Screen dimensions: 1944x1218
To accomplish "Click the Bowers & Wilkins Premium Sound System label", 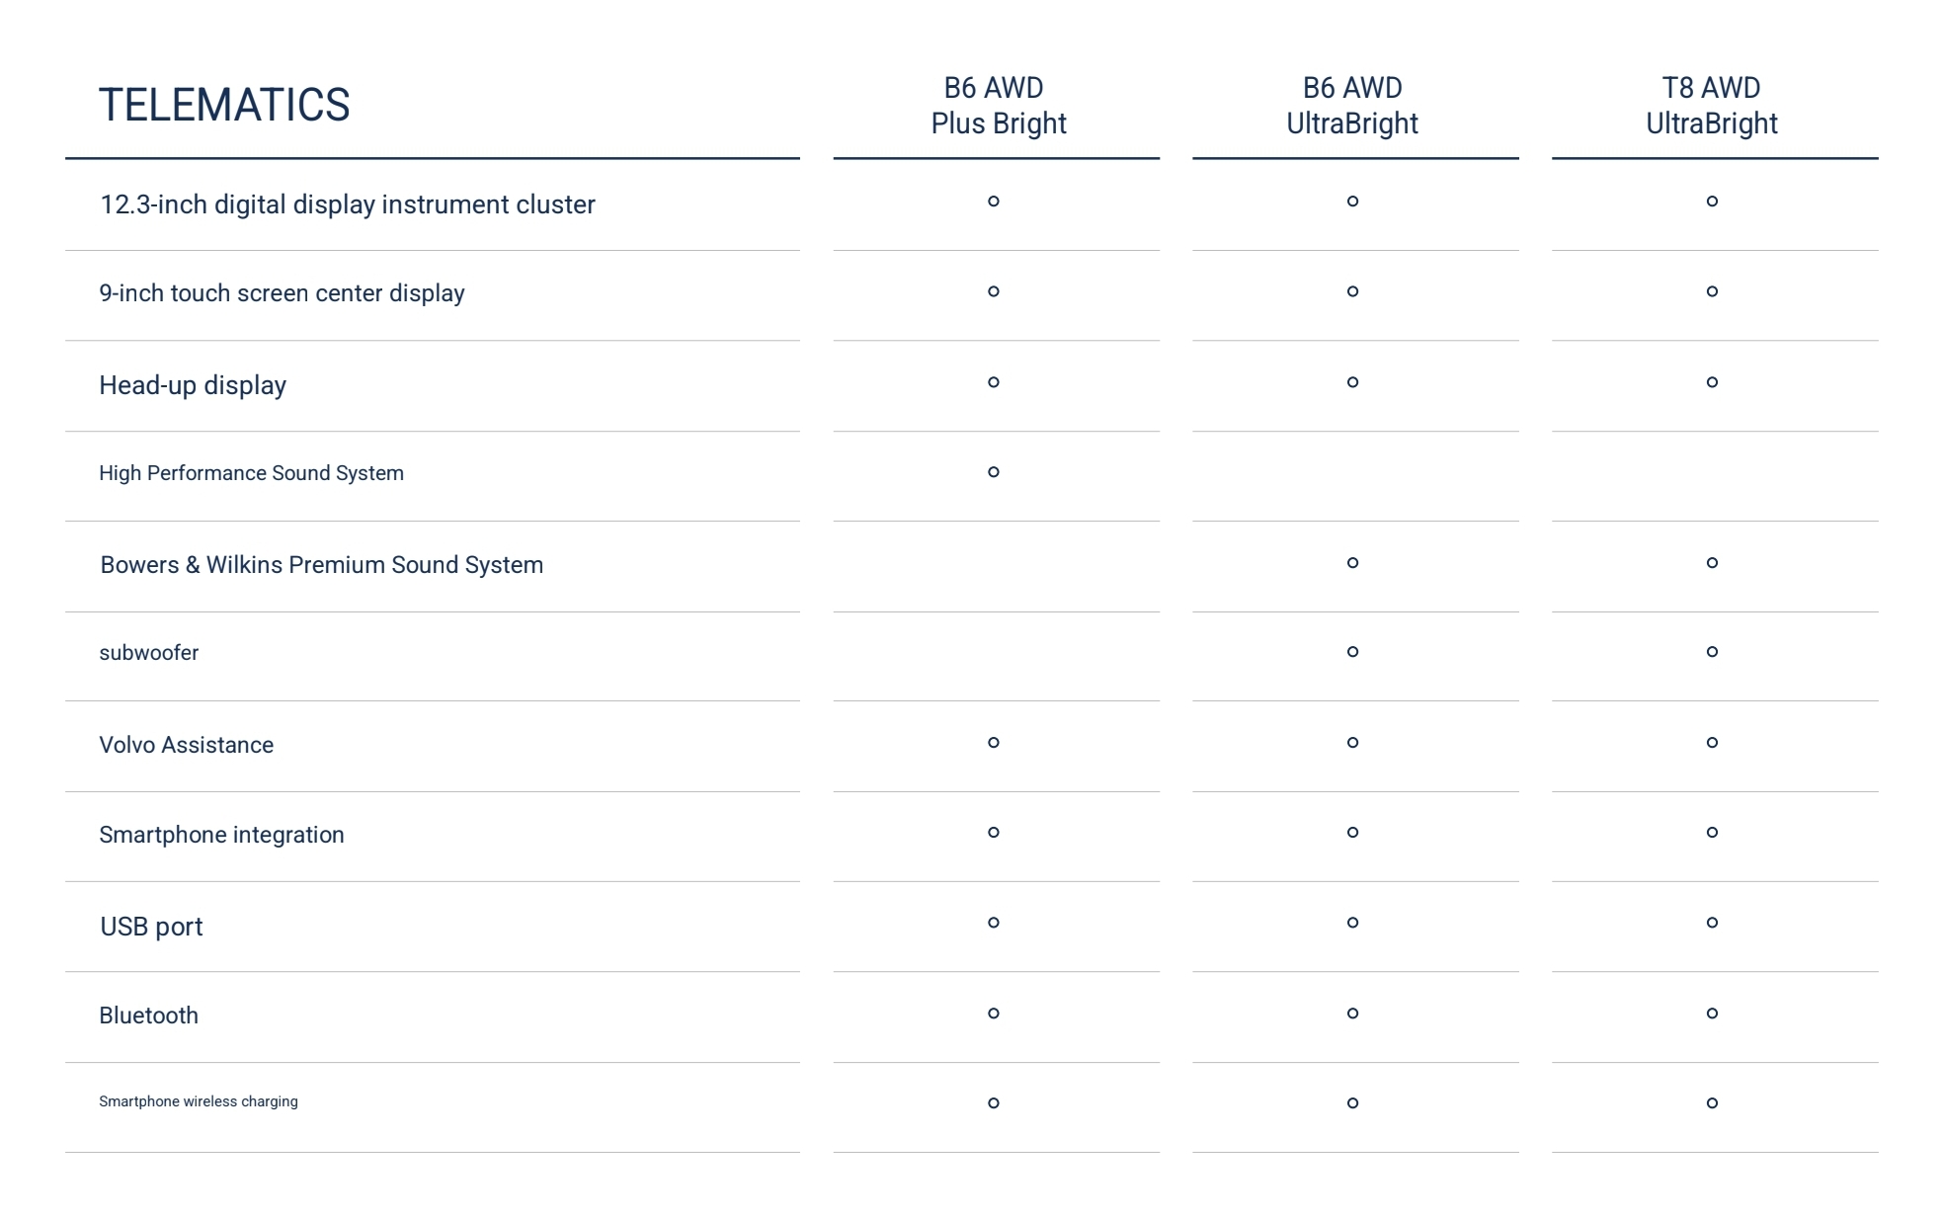I will click(322, 565).
